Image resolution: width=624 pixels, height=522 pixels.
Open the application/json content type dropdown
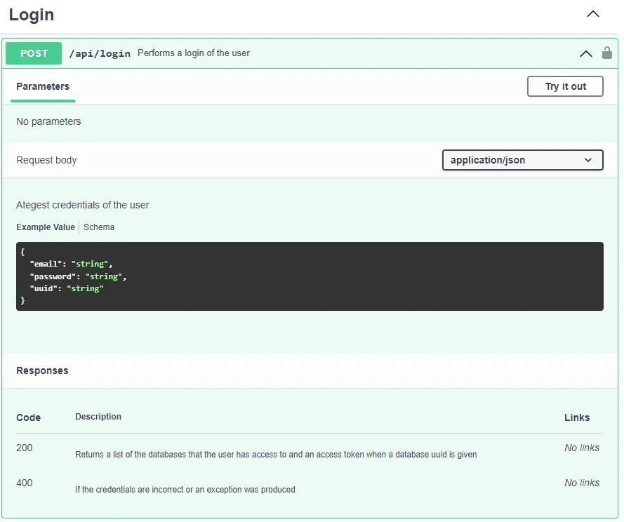(x=522, y=160)
